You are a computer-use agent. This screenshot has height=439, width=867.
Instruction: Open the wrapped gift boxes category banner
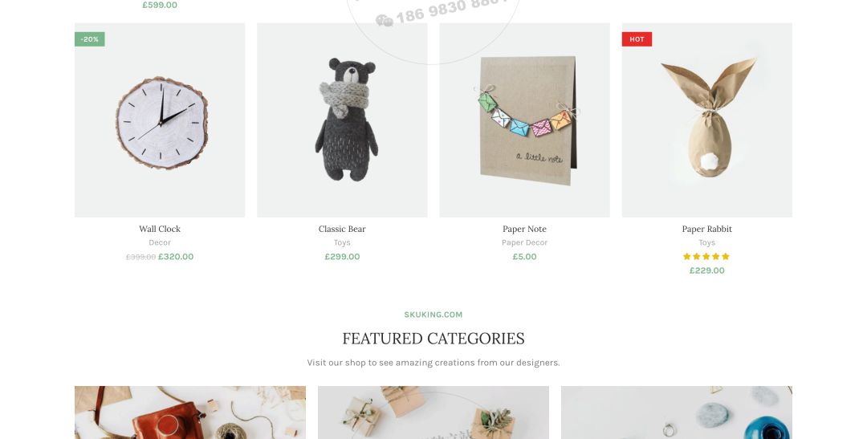pyautogui.click(x=433, y=413)
